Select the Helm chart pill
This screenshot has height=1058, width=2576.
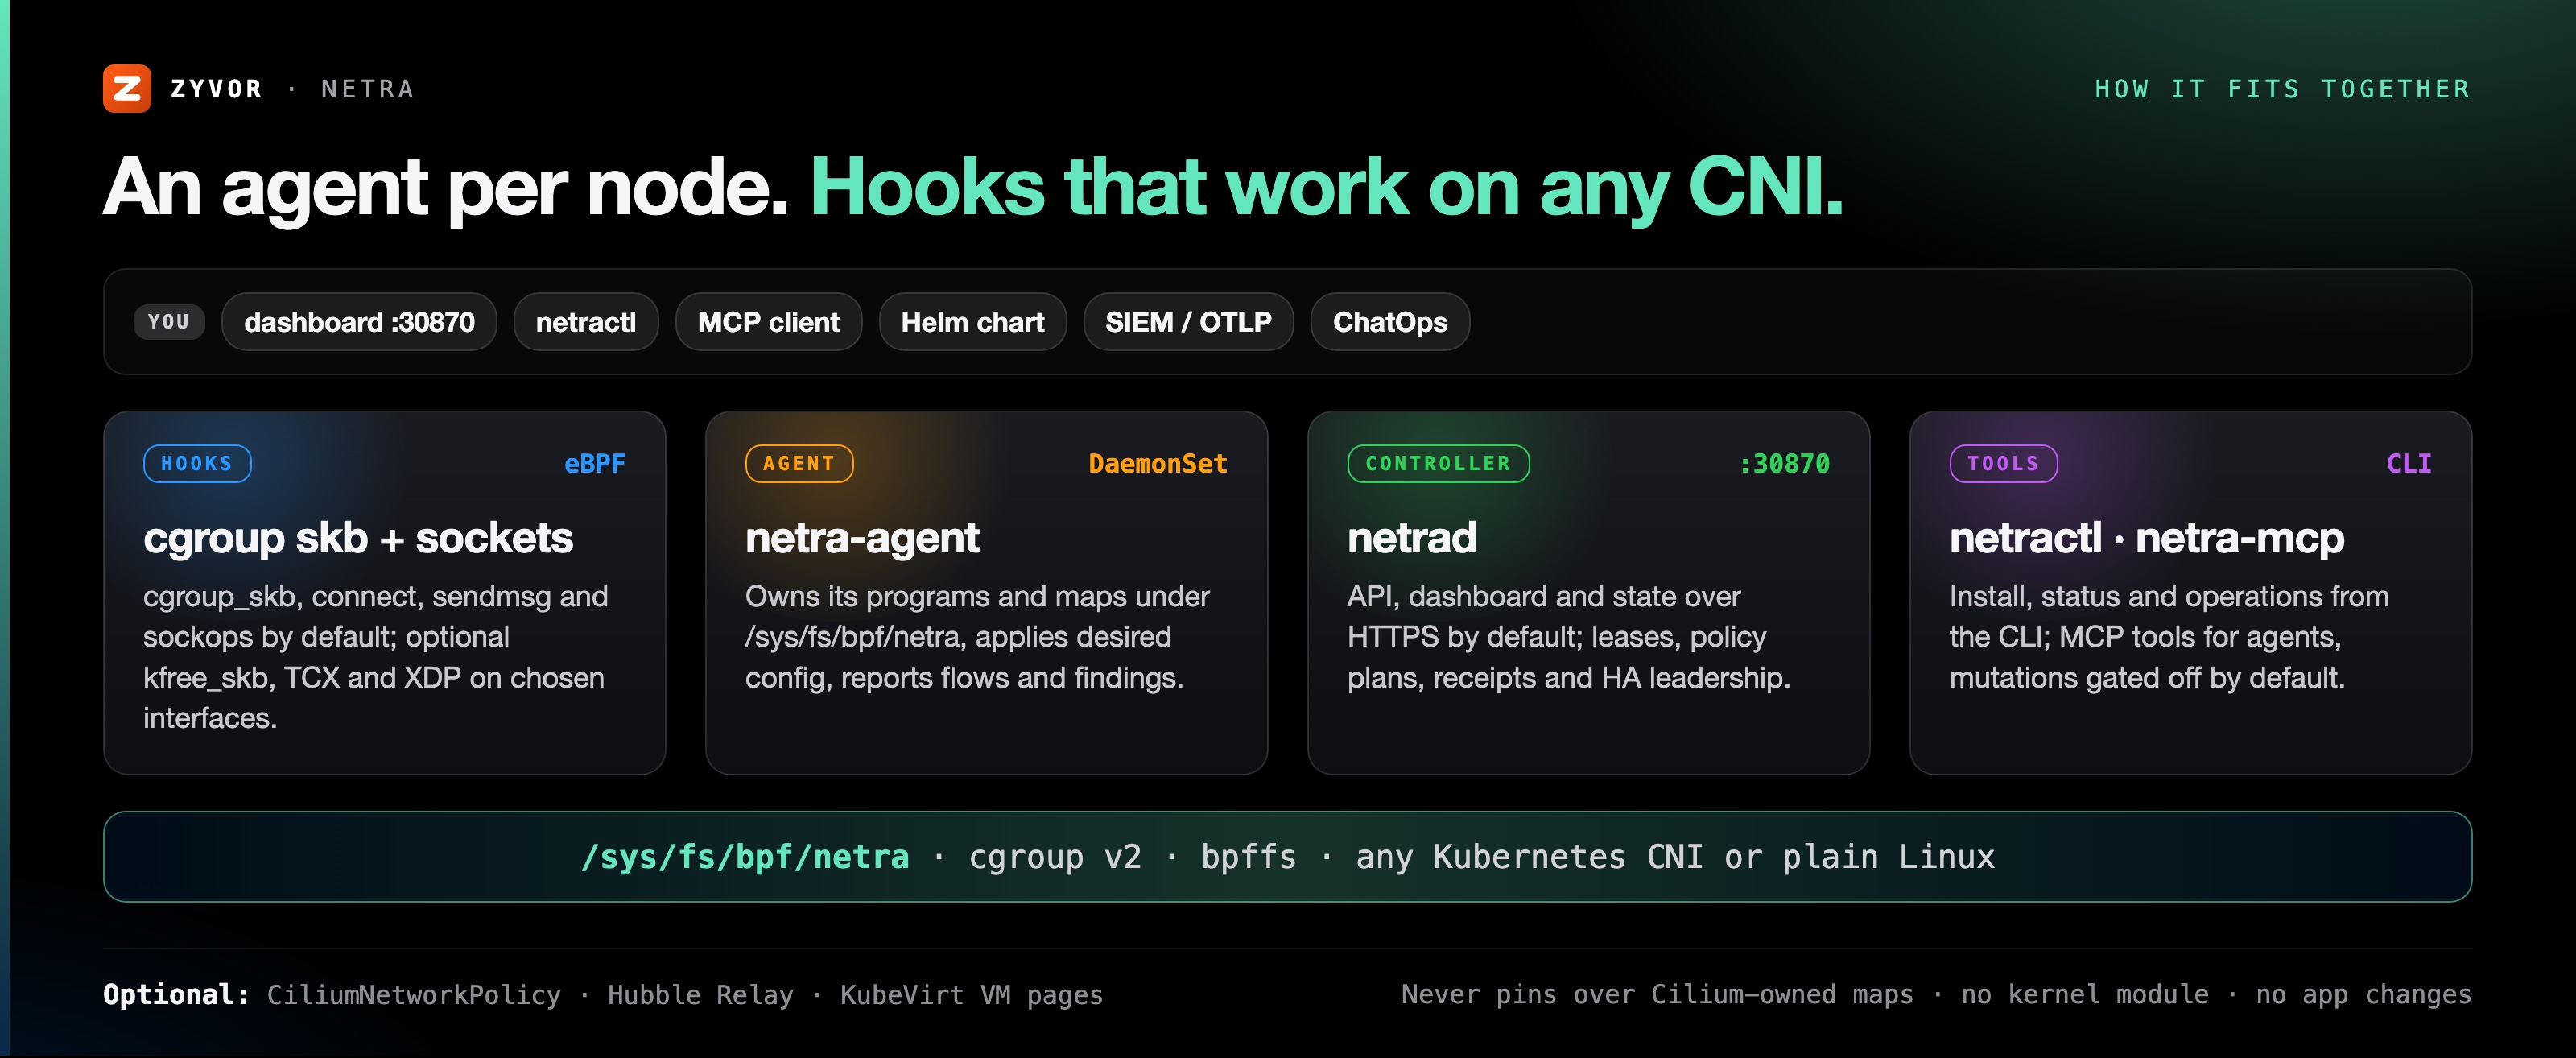pyautogui.click(x=972, y=322)
